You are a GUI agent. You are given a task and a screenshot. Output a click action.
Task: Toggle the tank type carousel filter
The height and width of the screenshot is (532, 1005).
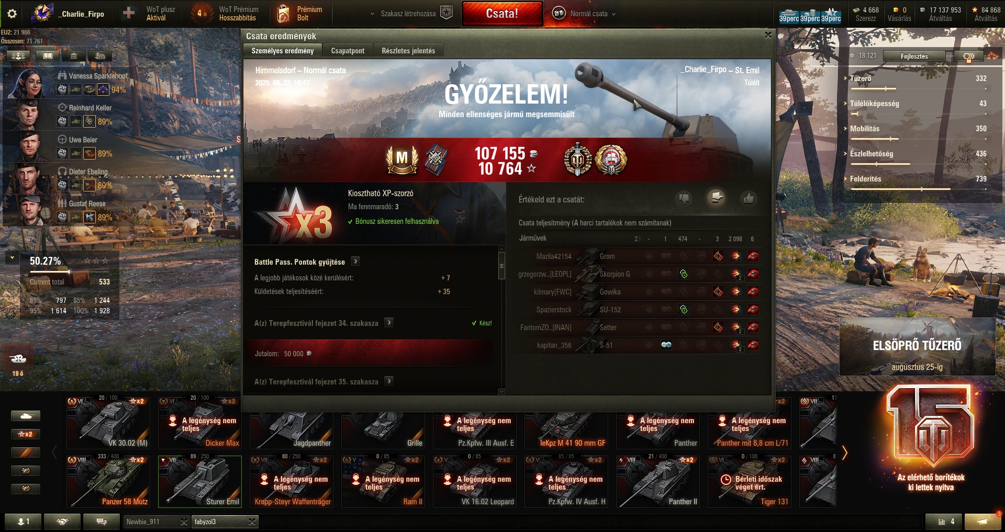click(26, 416)
